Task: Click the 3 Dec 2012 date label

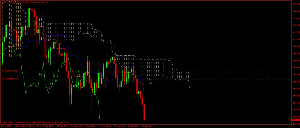Action: coord(49,126)
